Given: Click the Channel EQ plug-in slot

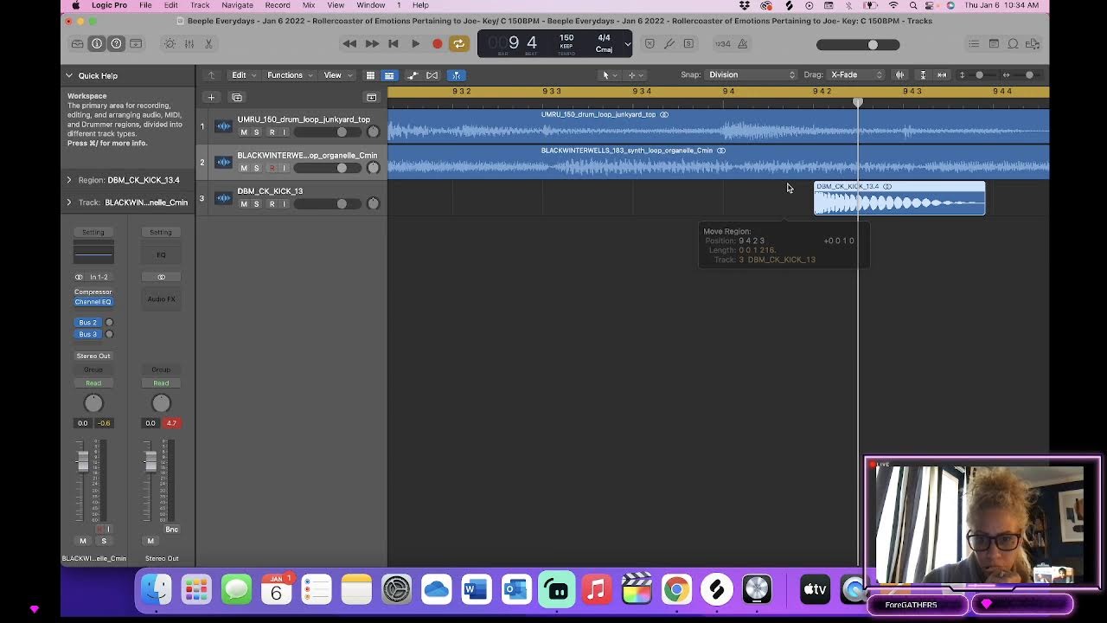Looking at the screenshot, I should [93, 302].
